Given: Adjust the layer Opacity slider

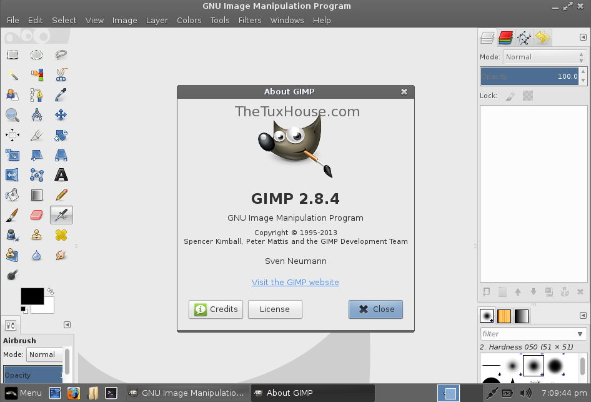Looking at the screenshot, I should (x=530, y=76).
